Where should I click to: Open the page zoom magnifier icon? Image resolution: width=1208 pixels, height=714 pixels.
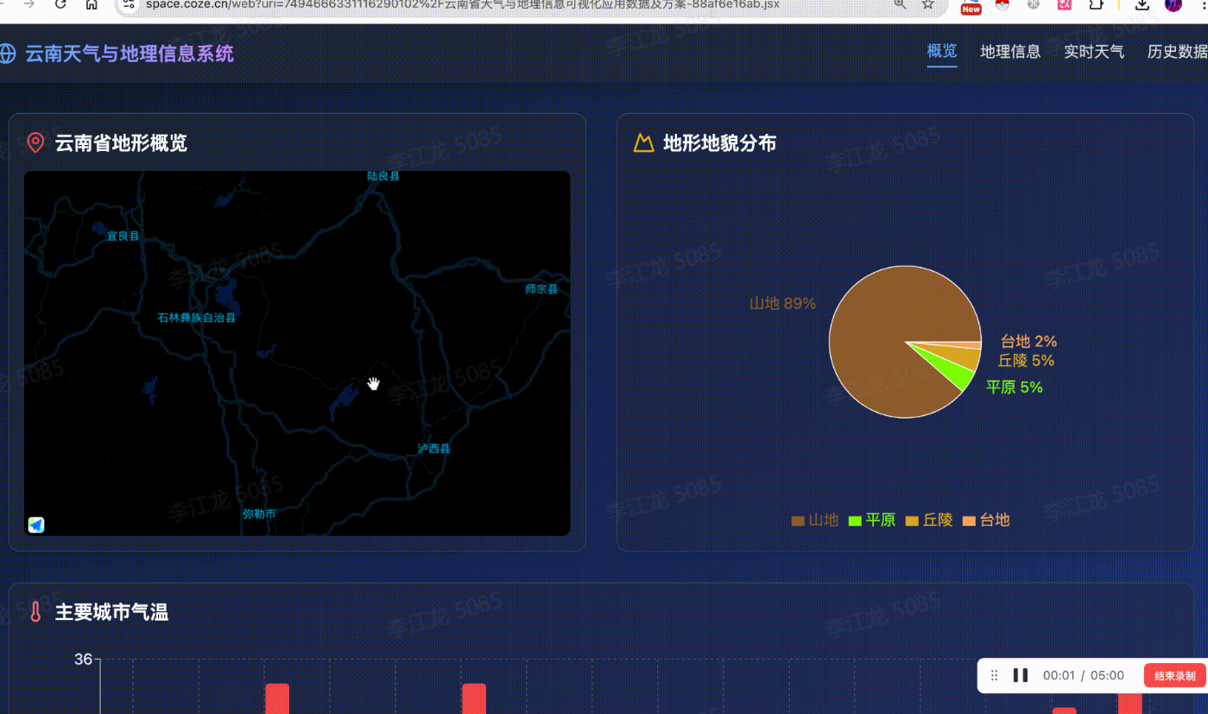[x=900, y=4]
